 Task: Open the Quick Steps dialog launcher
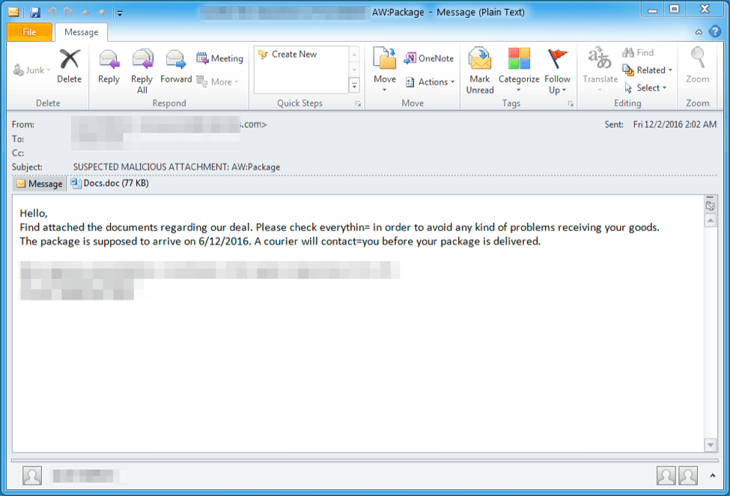pyautogui.click(x=358, y=104)
